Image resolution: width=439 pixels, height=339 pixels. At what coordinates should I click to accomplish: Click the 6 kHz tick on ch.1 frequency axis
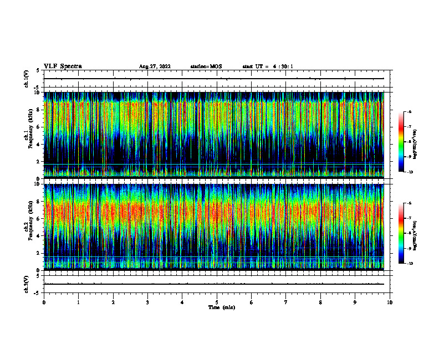(39, 127)
